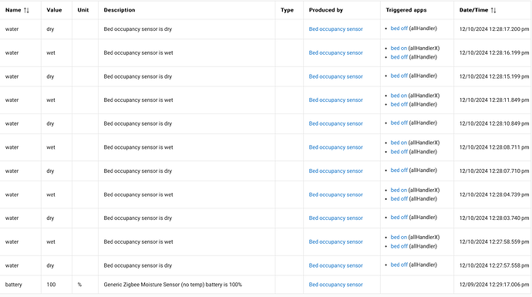Sort by Name column arrows icon
The width and height of the screenshot is (532, 297).
click(26, 10)
